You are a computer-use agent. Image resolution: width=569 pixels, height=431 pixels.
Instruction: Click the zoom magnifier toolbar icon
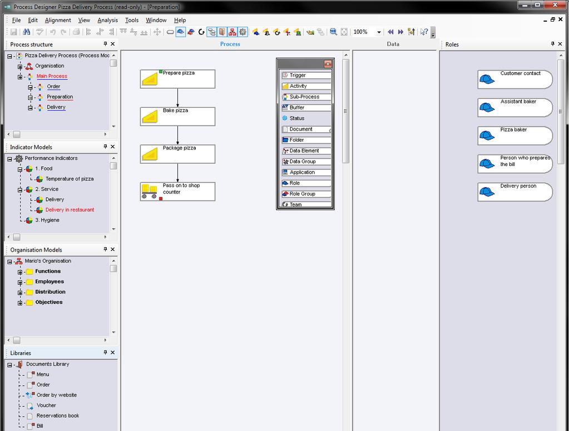334,32
